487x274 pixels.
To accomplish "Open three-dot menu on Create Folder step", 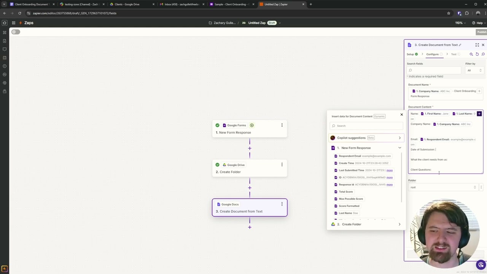I will tap(282, 165).
